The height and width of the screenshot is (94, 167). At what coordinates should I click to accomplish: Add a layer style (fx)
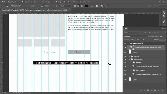[x=145, y=90]
